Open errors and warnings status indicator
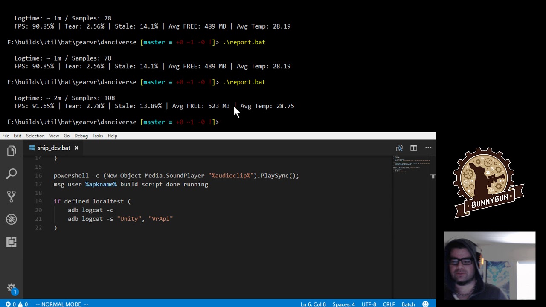The image size is (546, 307). coord(17,304)
